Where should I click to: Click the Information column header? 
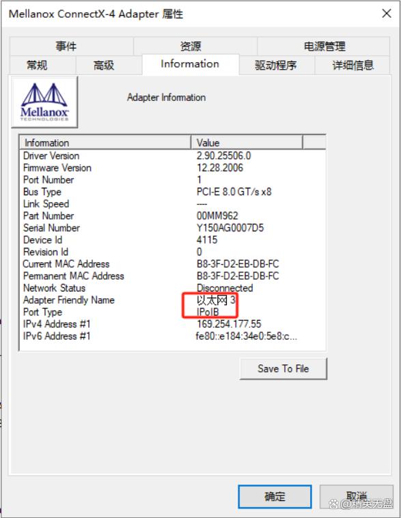pyautogui.click(x=105, y=143)
